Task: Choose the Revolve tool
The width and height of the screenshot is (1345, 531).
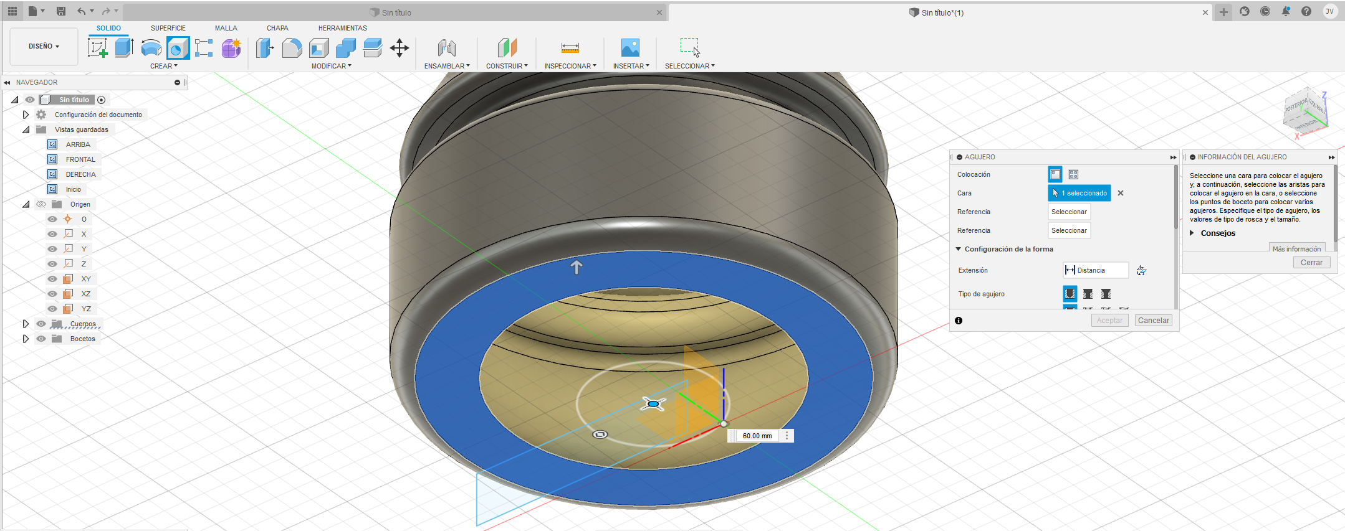Action: 151,48
